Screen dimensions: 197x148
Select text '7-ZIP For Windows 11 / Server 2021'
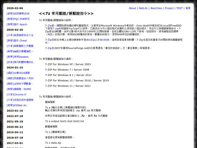coord(68,86)
